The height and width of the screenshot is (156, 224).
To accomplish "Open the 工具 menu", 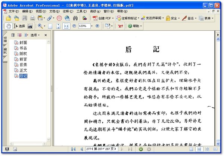I will 81,11.
